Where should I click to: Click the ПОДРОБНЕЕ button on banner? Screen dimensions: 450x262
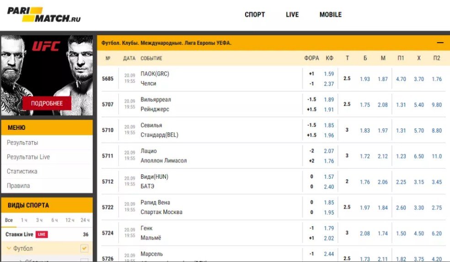coord(47,103)
